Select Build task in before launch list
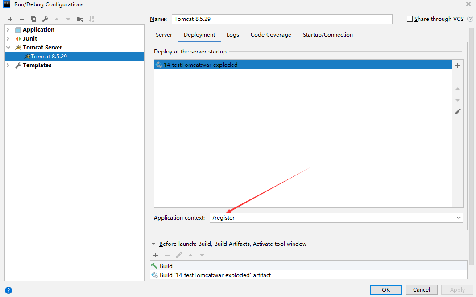 pos(308,266)
